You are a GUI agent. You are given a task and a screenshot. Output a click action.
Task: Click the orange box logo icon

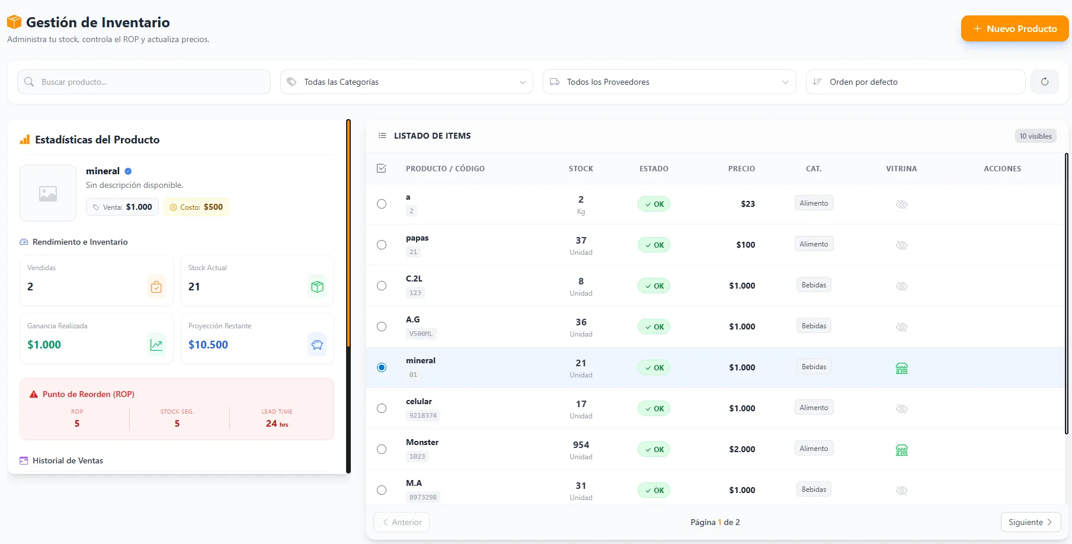pyautogui.click(x=14, y=23)
